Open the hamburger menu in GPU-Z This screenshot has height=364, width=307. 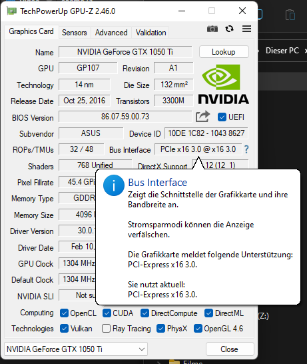point(246,29)
